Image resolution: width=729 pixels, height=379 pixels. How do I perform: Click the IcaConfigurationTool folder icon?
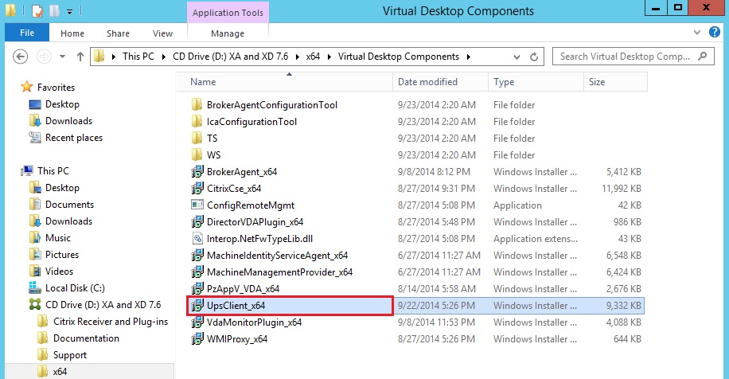(197, 122)
